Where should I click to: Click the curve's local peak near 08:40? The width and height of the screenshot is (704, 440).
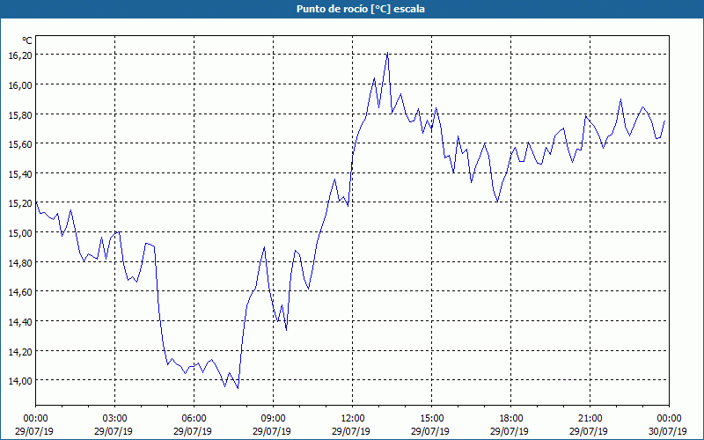[265, 246]
